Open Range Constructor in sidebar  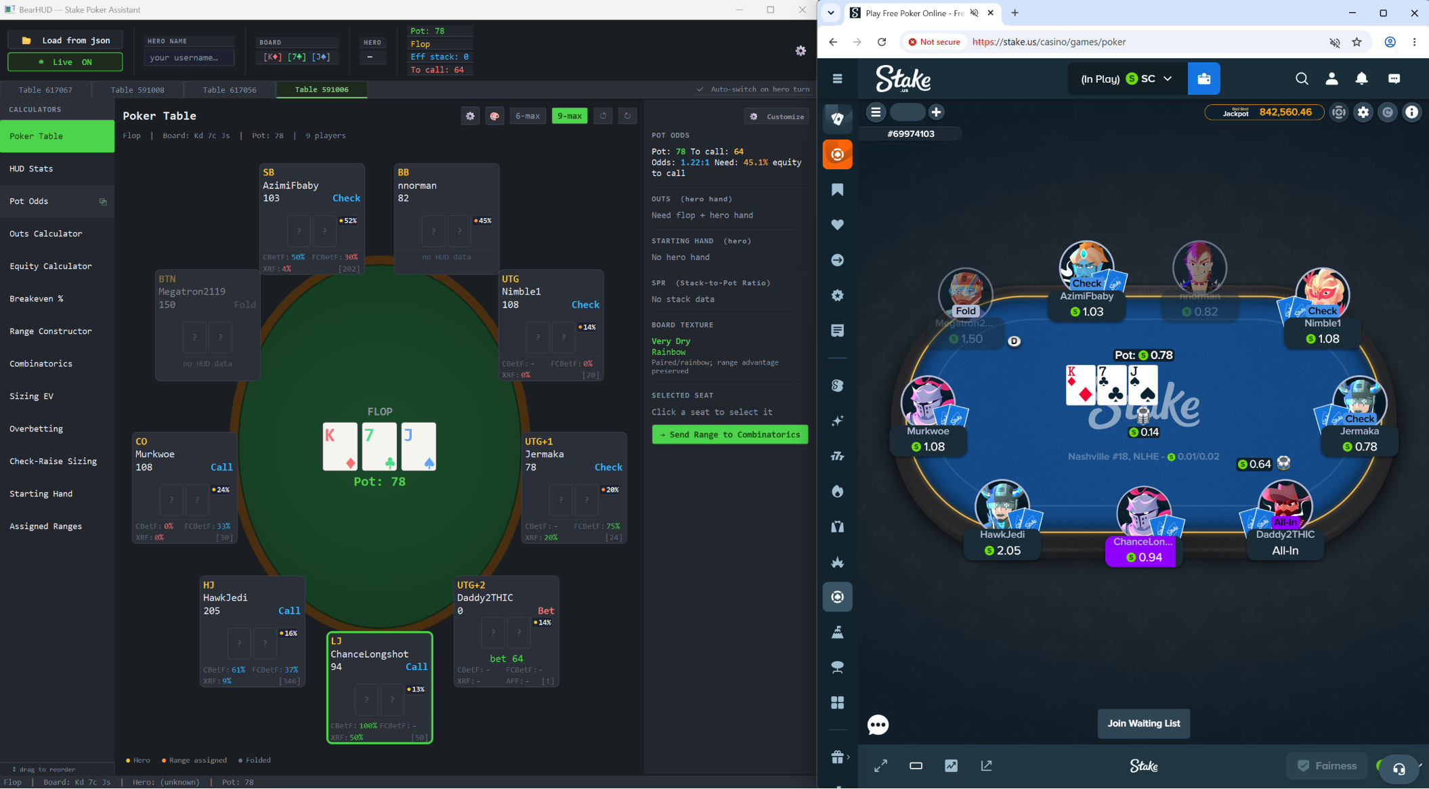57,331
